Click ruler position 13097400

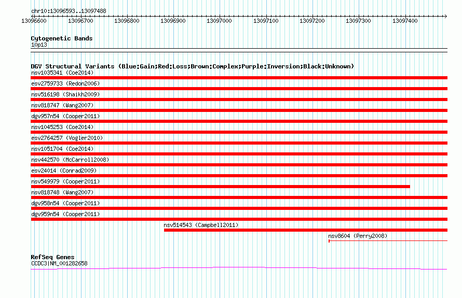[x=405, y=21]
